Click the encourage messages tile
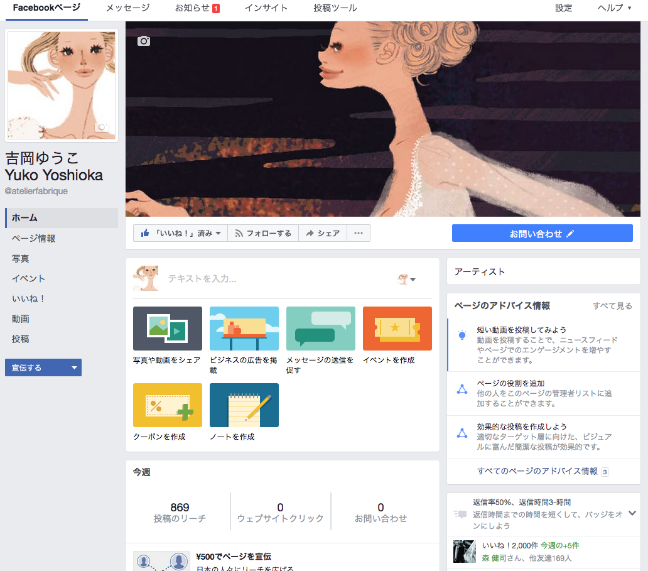Screen dimensions: 648x571 click(321, 329)
